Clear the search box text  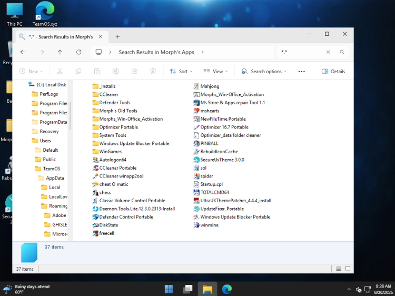[x=328, y=52]
